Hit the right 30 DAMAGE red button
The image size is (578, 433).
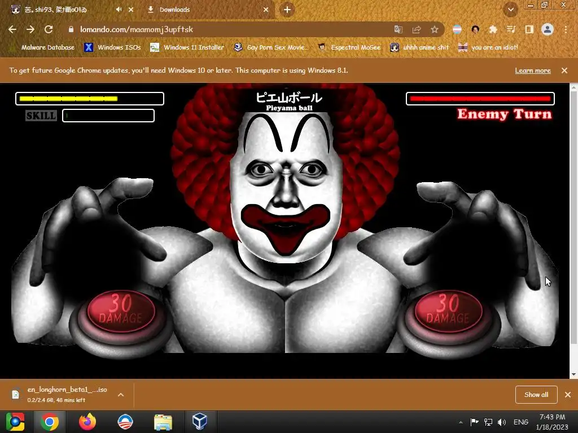[x=448, y=311]
